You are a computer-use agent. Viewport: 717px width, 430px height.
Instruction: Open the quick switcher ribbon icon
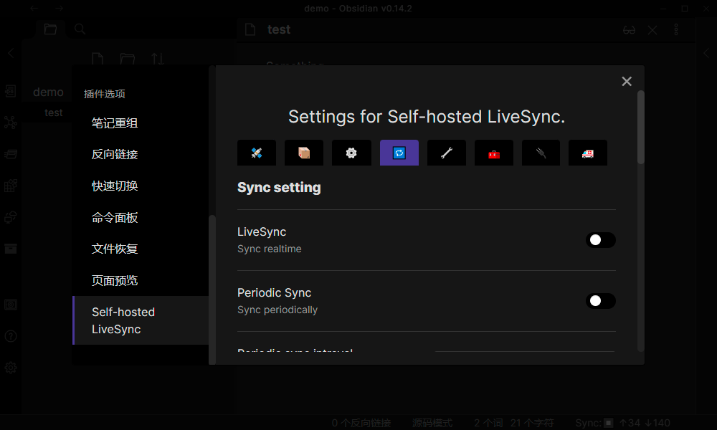click(x=11, y=91)
